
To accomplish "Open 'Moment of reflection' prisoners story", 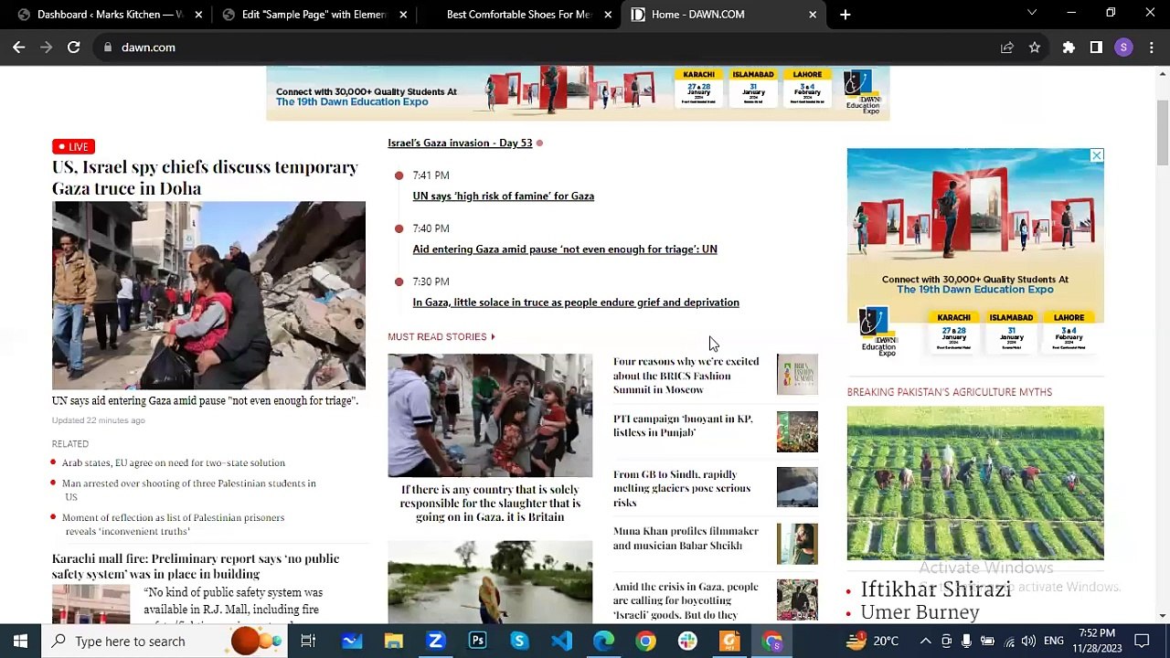I will click(174, 525).
